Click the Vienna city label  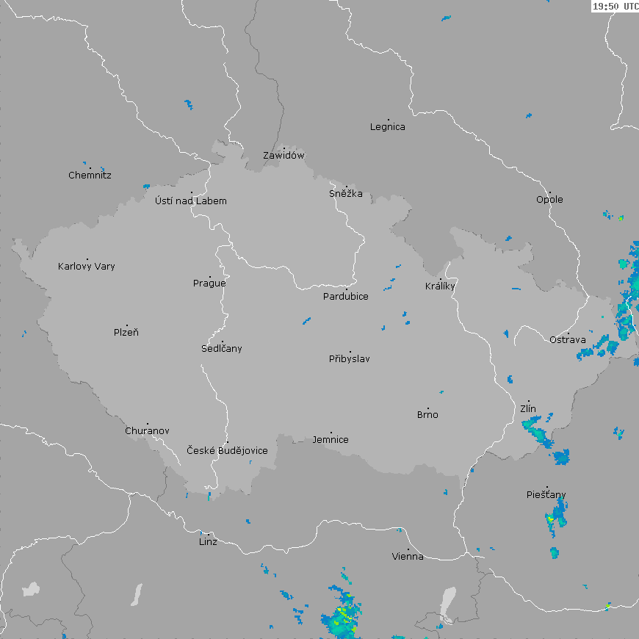pos(408,557)
